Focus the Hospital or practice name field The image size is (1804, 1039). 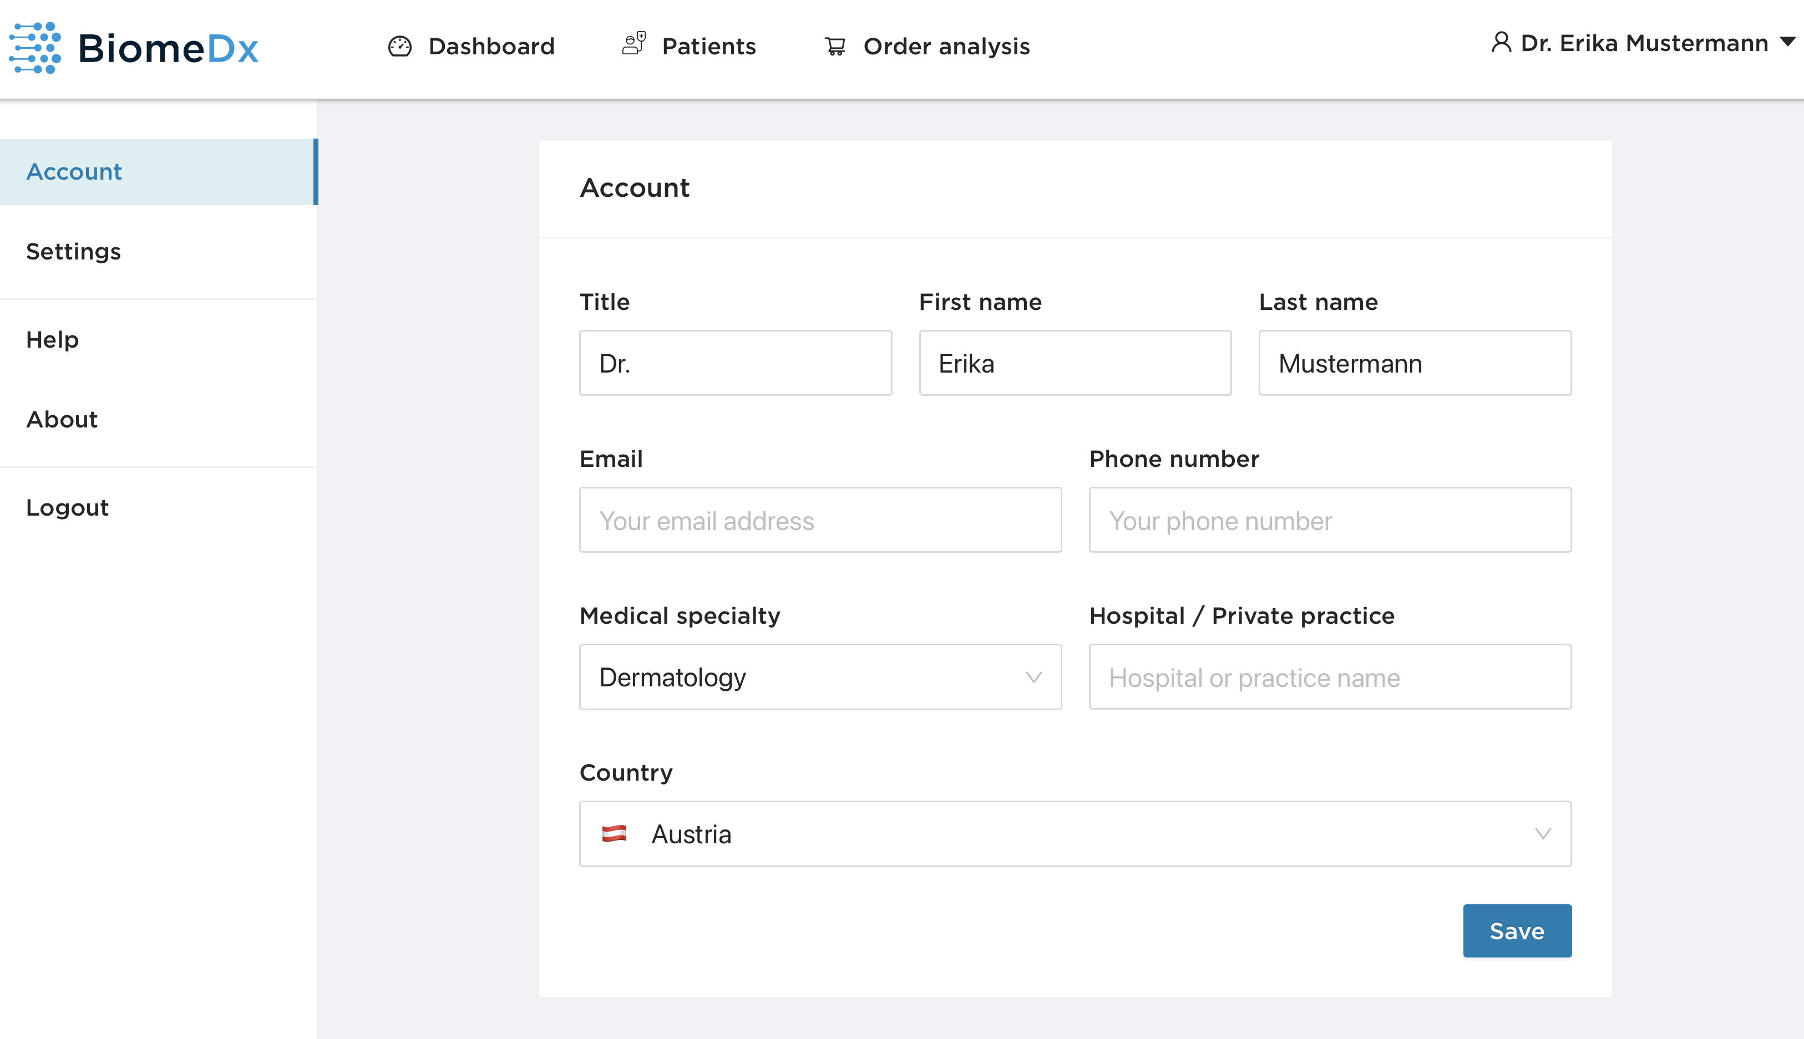(1330, 677)
